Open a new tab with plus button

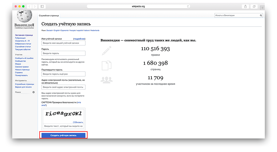(262, 8)
